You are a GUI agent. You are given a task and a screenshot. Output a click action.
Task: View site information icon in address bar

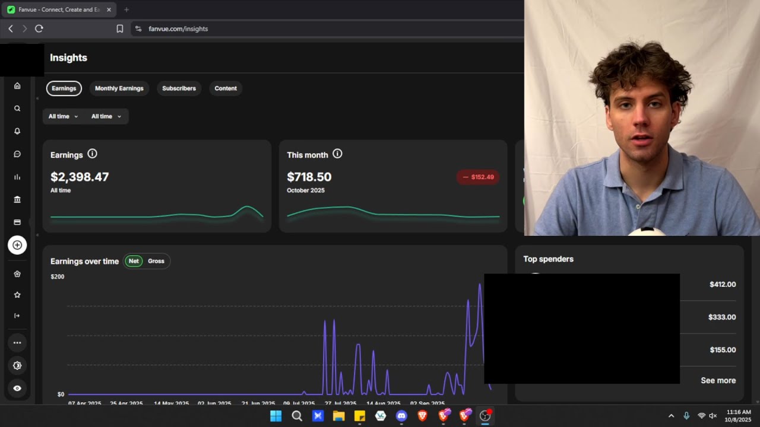(x=138, y=28)
